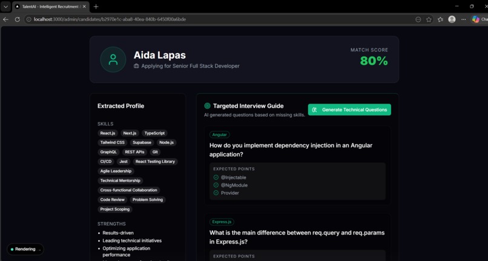Screen dimensions: 488x261
Task: Click the Results-driven strength item
Action: (118, 233)
